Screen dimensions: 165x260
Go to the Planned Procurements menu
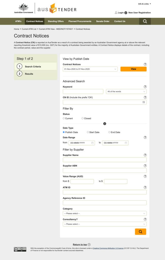click(80, 21)
